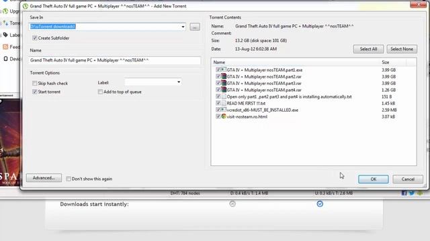Click the 151 B size value
Screen dimensions: 430x241
coord(387,96)
